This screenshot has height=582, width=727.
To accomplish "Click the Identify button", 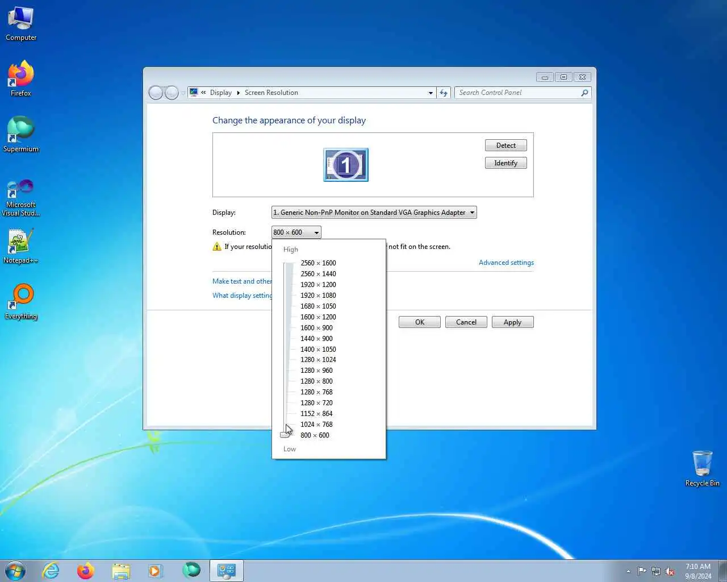I will pyautogui.click(x=506, y=163).
